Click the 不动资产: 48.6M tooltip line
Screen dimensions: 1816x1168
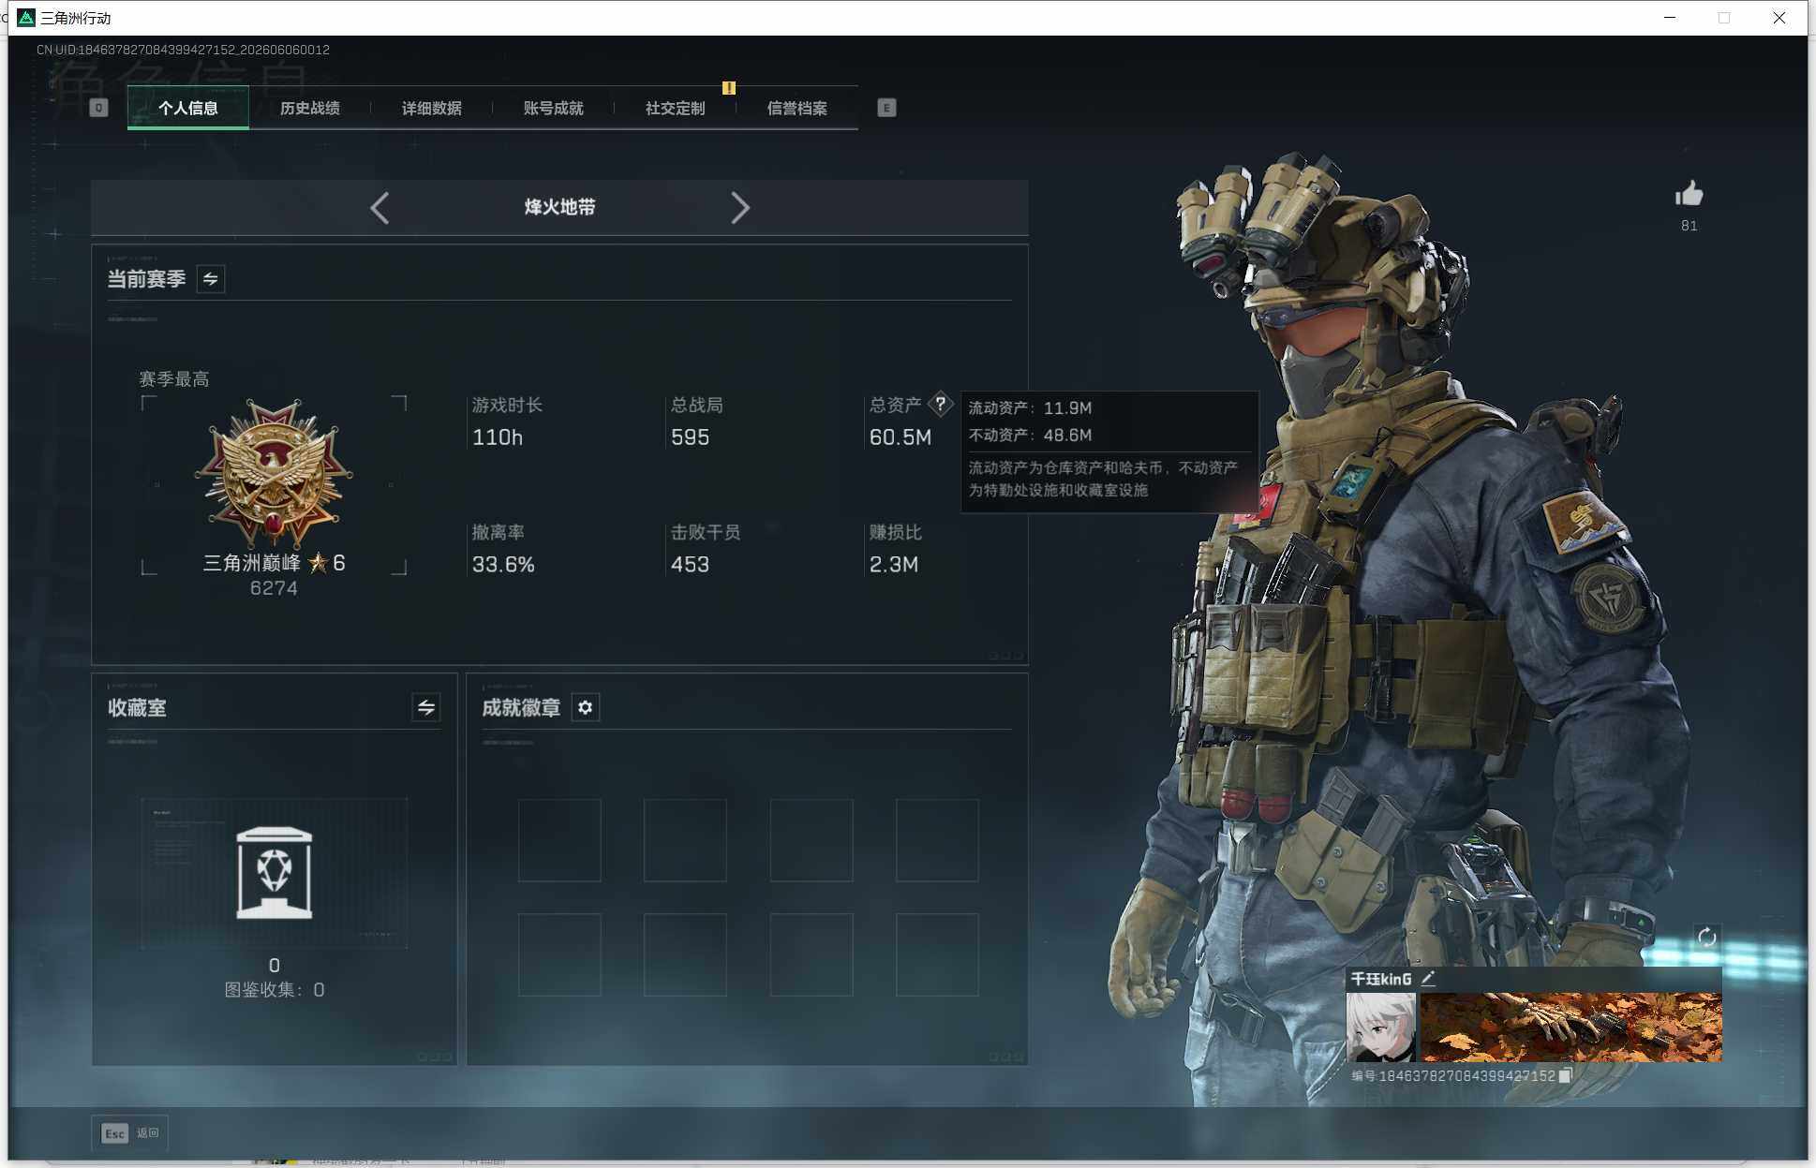point(1030,436)
